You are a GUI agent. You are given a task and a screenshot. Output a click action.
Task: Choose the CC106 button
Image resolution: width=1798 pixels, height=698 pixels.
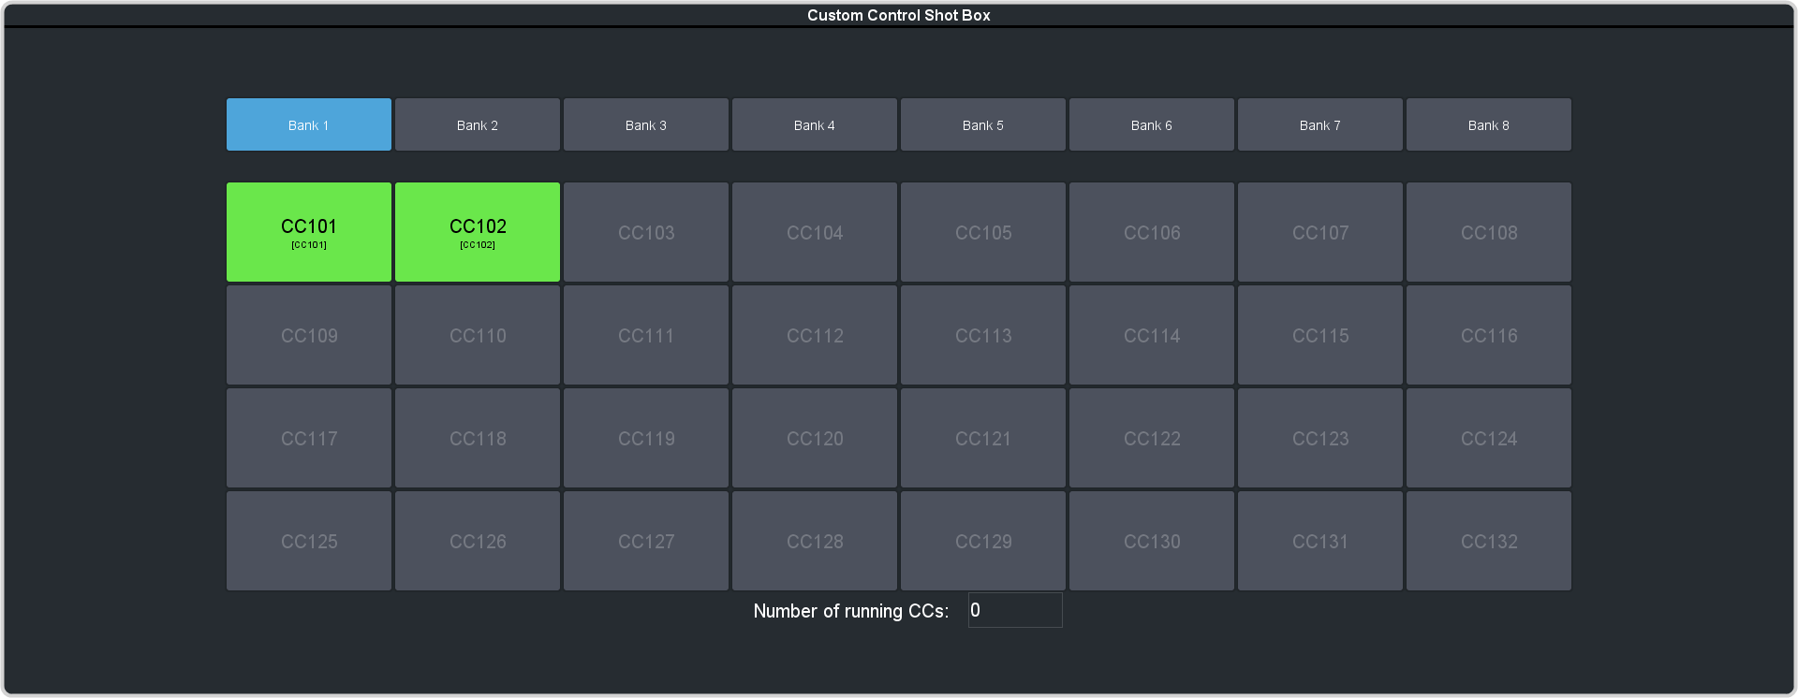click(x=1152, y=232)
